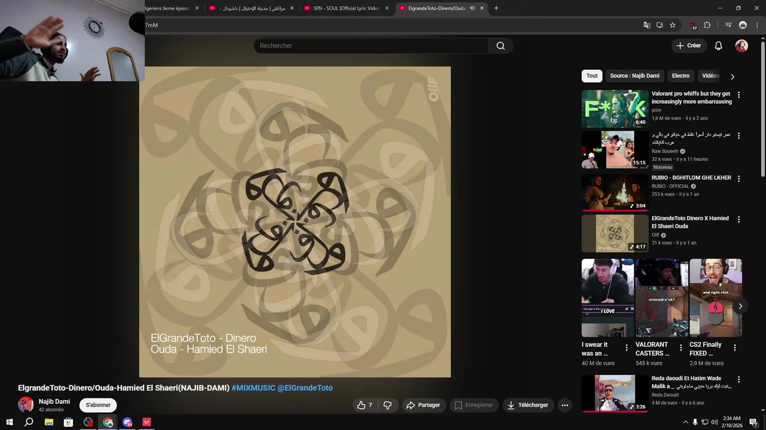Screen dimensions: 766x430
Task: Open the @ElGrandeToto mention link
Action: coord(305,388)
